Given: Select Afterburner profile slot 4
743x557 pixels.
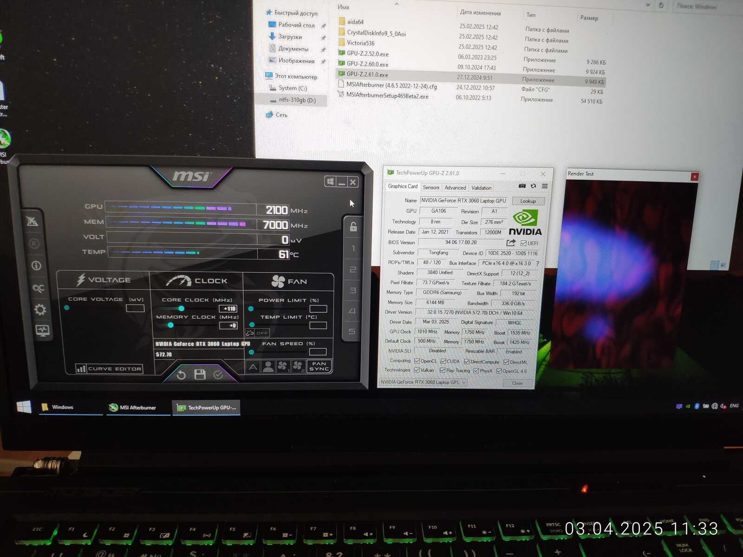Looking at the screenshot, I should 352,311.
